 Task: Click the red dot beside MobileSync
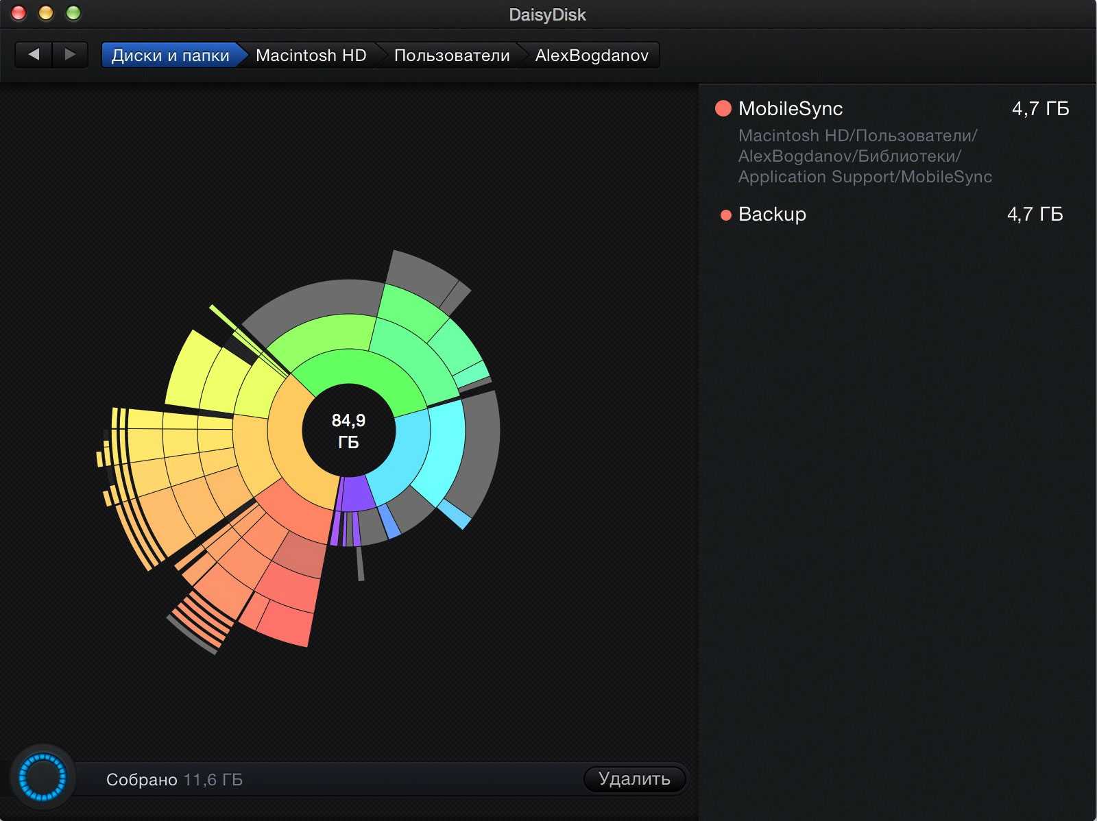coord(723,108)
